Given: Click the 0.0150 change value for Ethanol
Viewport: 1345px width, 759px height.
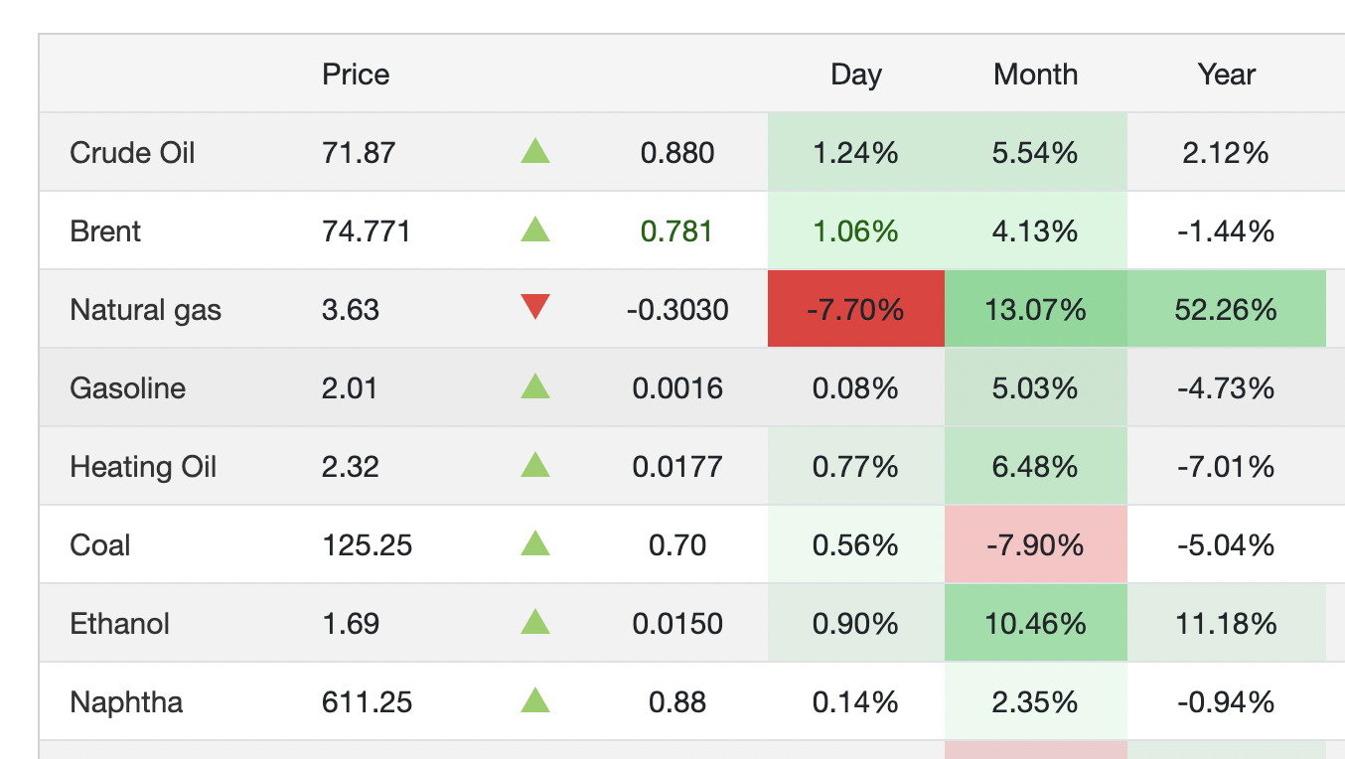Looking at the screenshot, I should point(677,624).
